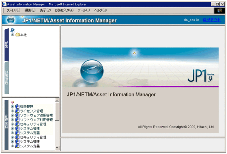Image resolution: width=227 pixels, height=154 pixels.
Task: Open the ツール(T) menu
Action: click(84, 10)
